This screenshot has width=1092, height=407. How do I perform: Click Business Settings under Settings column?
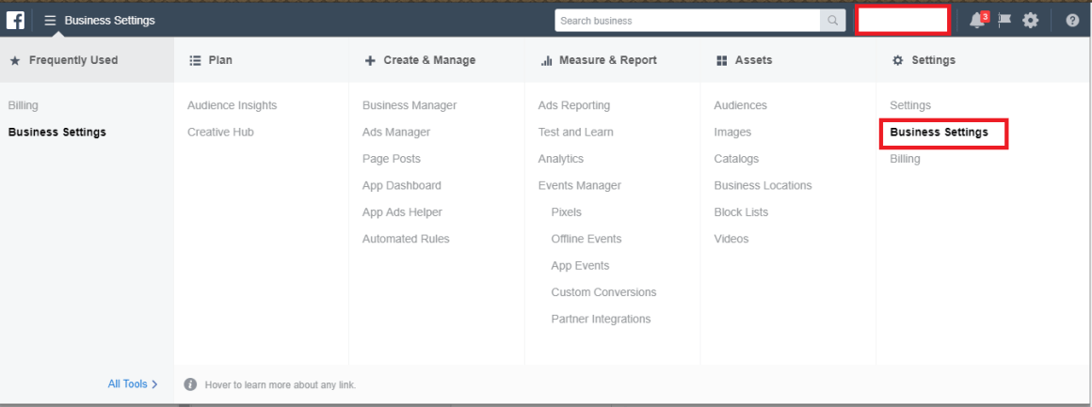[x=939, y=133]
